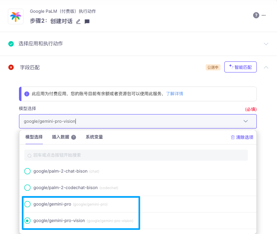Screen dimensions: 277x234
Task: Click the 回车或点击按钮开始搜索 search field
Action: click(136, 155)
